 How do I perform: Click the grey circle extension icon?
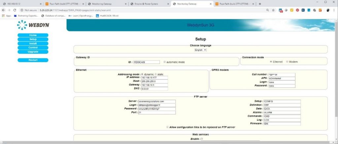(286, 10)
